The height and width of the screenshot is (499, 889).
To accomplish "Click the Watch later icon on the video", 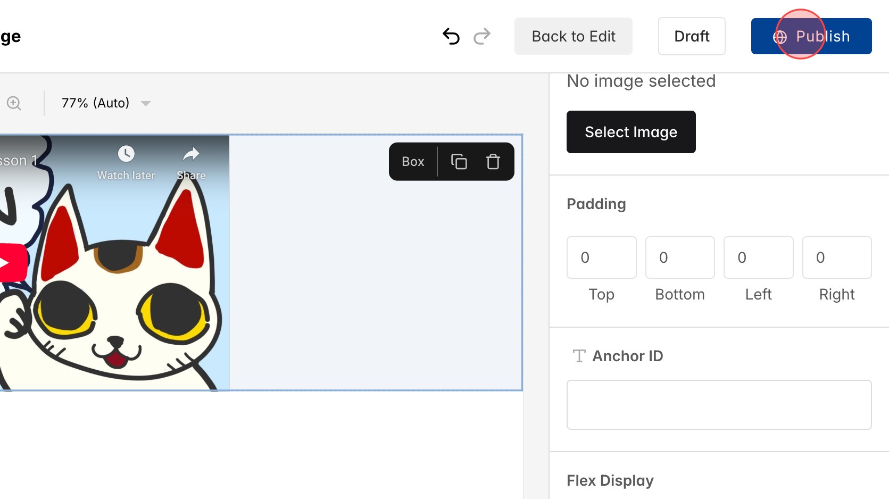I will point(126,155).
